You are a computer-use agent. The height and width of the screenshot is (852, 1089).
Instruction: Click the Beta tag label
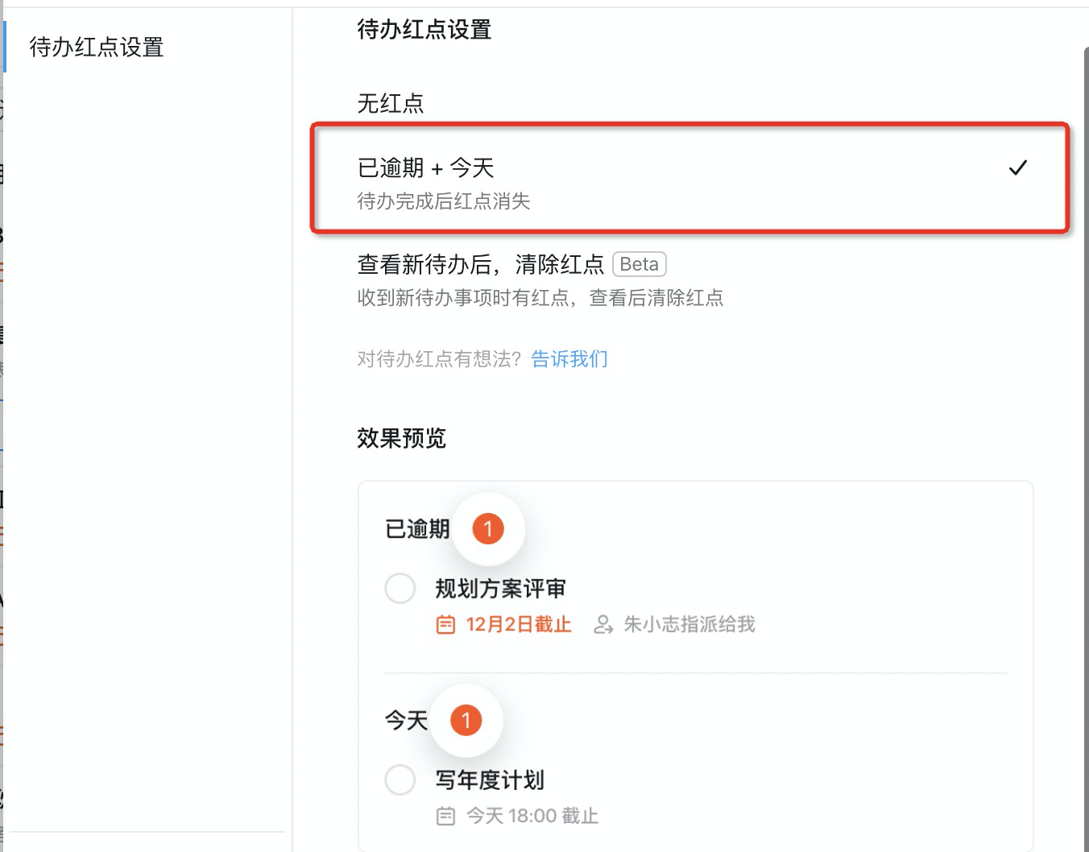click(x=639, y=264)
